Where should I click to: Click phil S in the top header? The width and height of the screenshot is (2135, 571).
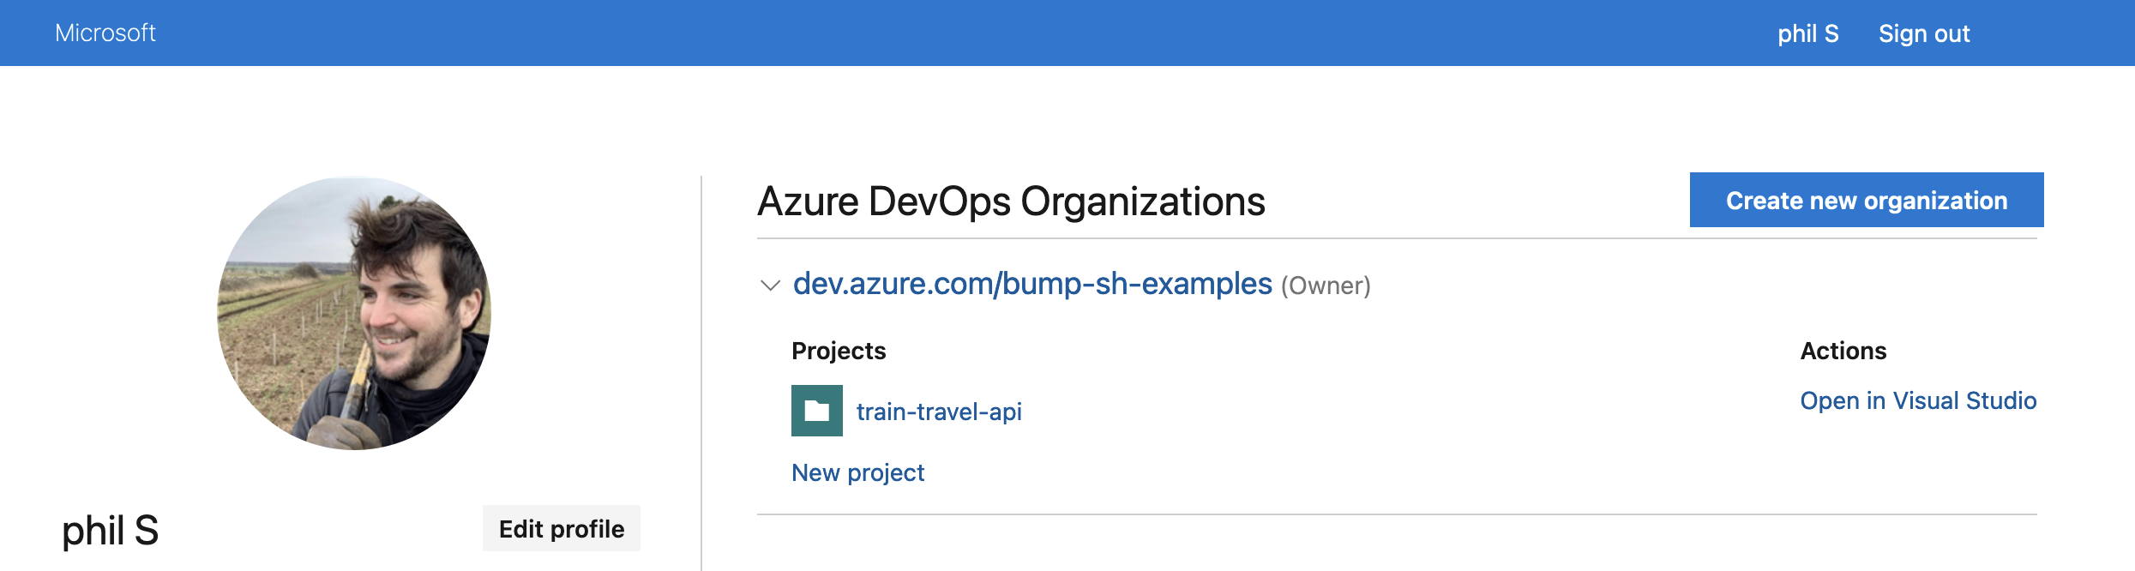[1807, 33]
